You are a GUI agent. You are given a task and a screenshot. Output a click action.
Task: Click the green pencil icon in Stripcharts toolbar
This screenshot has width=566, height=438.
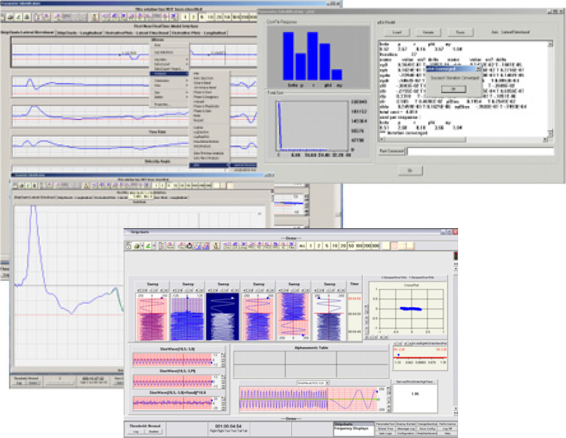point(148,246)
